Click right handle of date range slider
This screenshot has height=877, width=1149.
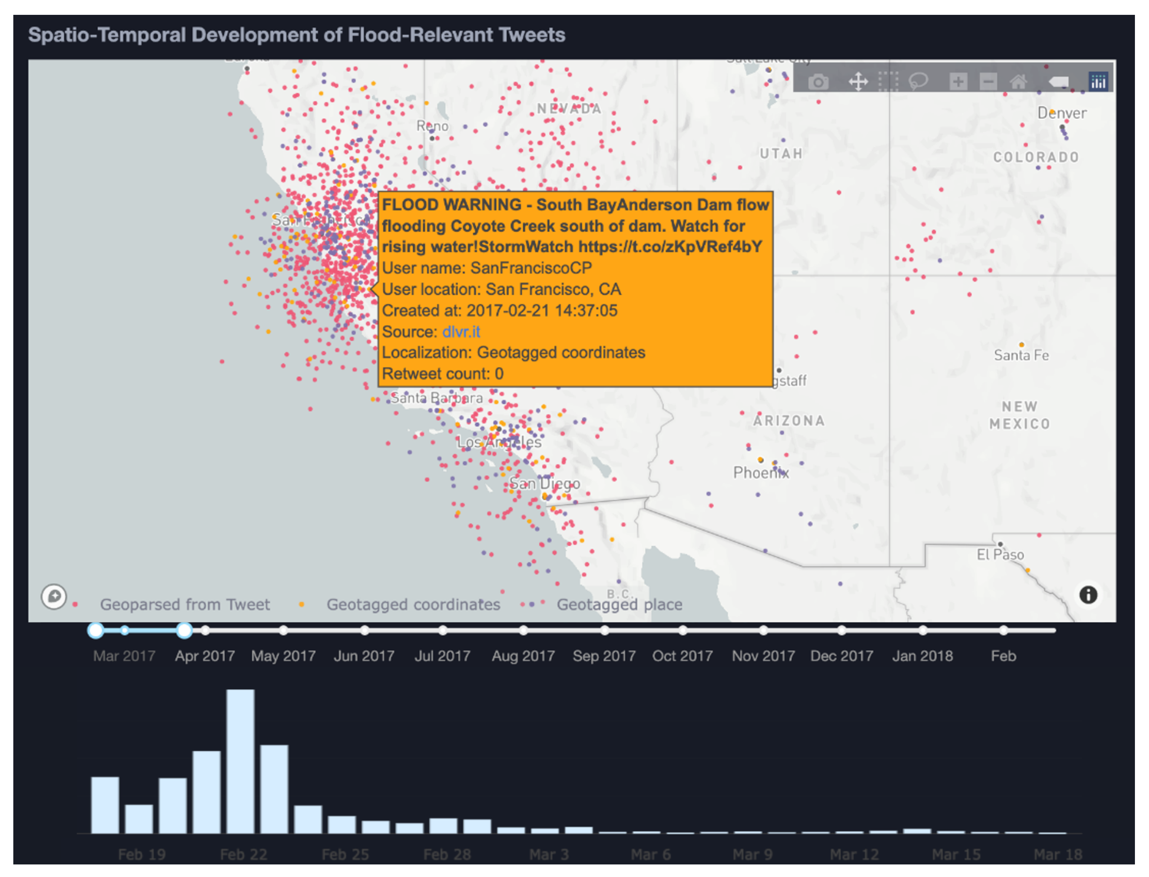(184, 630)
